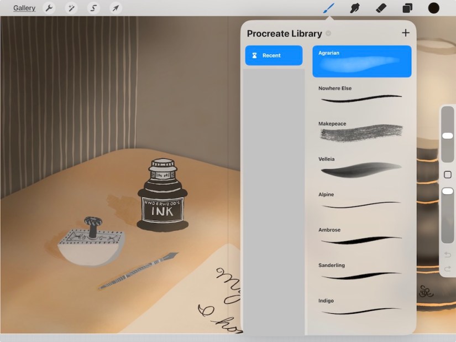Select the Agrarian brush
The height and width of the screenshot is (342, 456).
click(x=361, y=61)
